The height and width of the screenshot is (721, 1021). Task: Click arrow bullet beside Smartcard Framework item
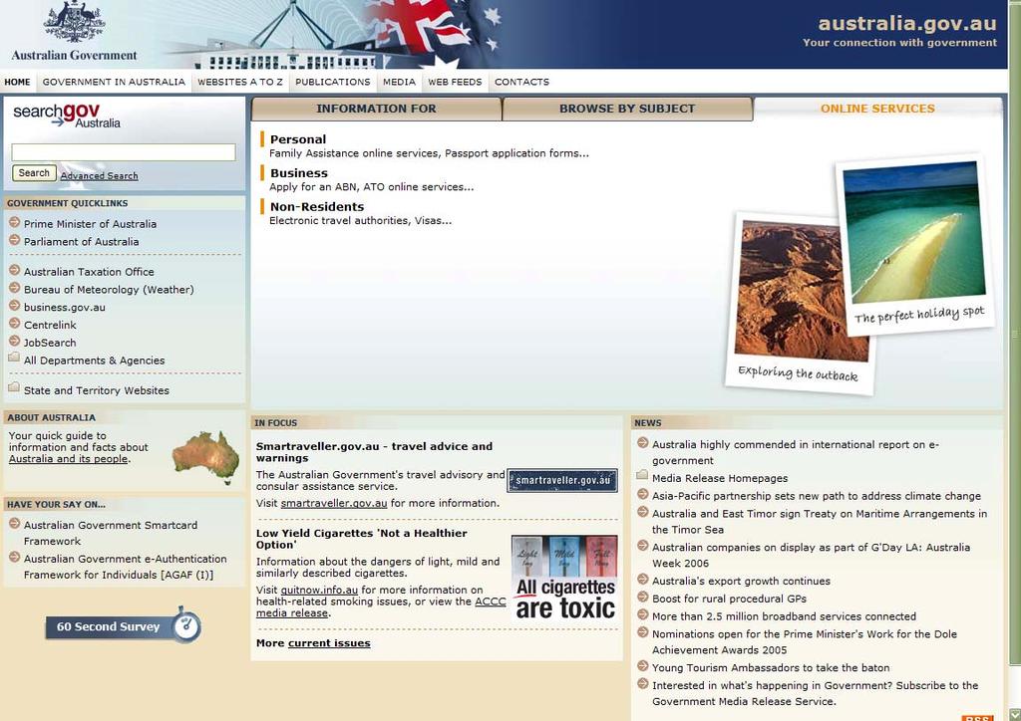tap(14, 524)
